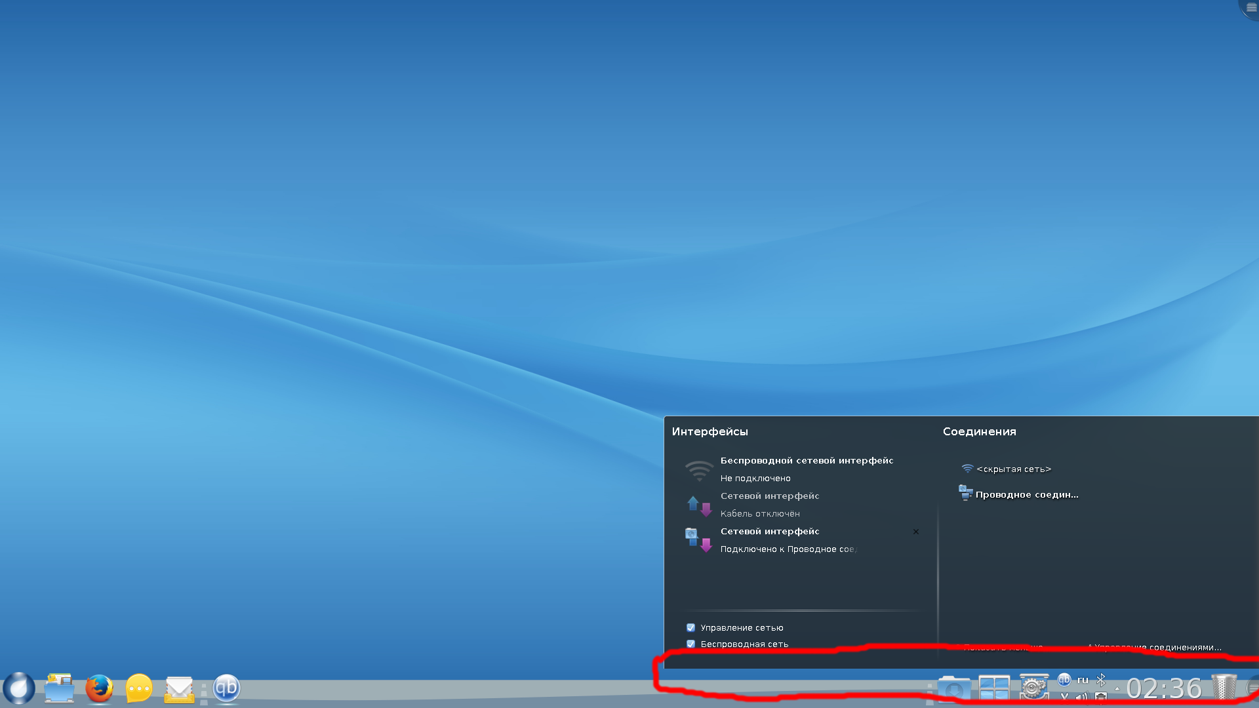Expand hidden system tray icons arrow
The height and width of the screenshot is (708, 1259).
tap(1117, 689)
